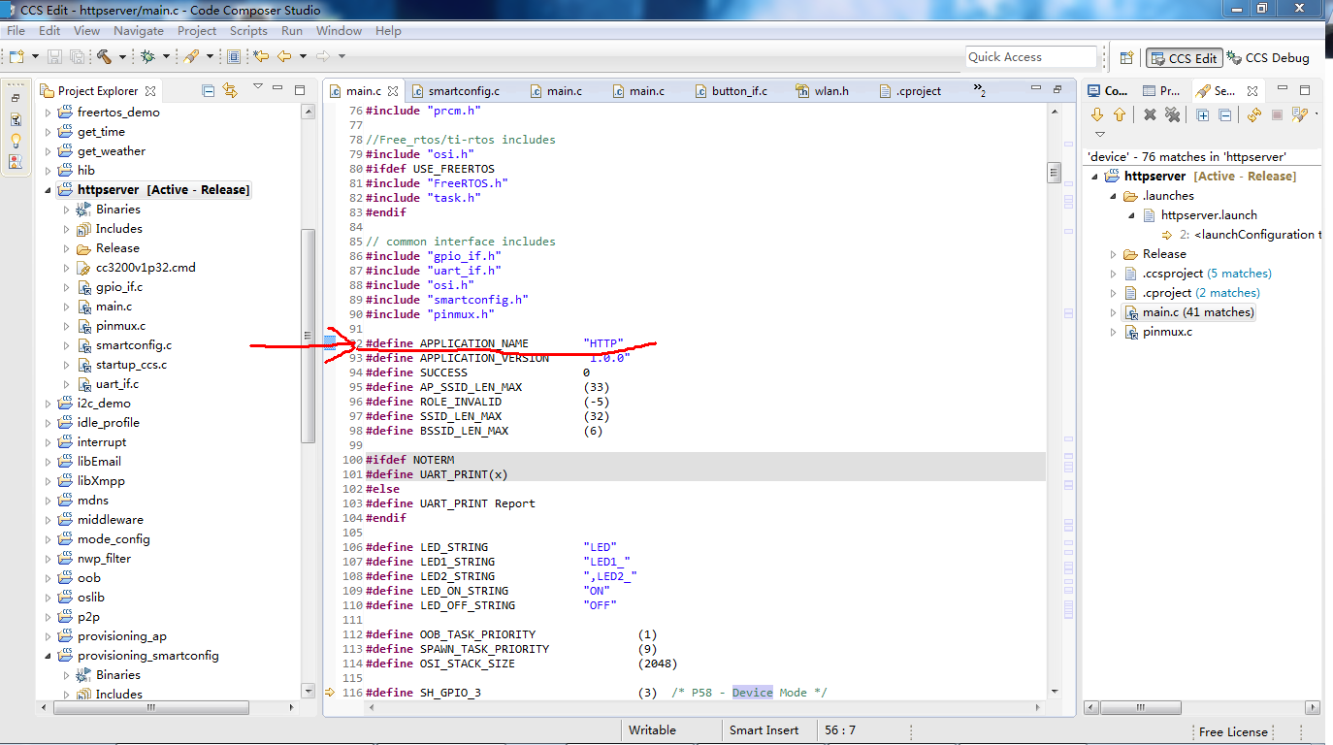Image resolution: width=1333 pixels, height=745 pixels.
Task: Expand the freertos_demo project
Action: pyautogui.click(x=49, y=113)
